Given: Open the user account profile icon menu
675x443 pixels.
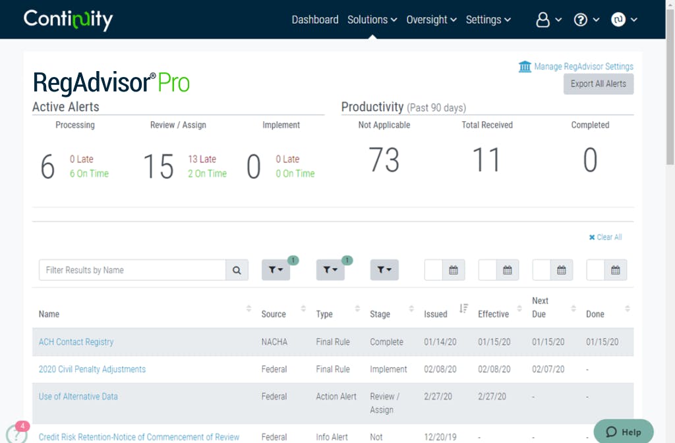Looking at the screenshot, I should [x=548, y=20].
